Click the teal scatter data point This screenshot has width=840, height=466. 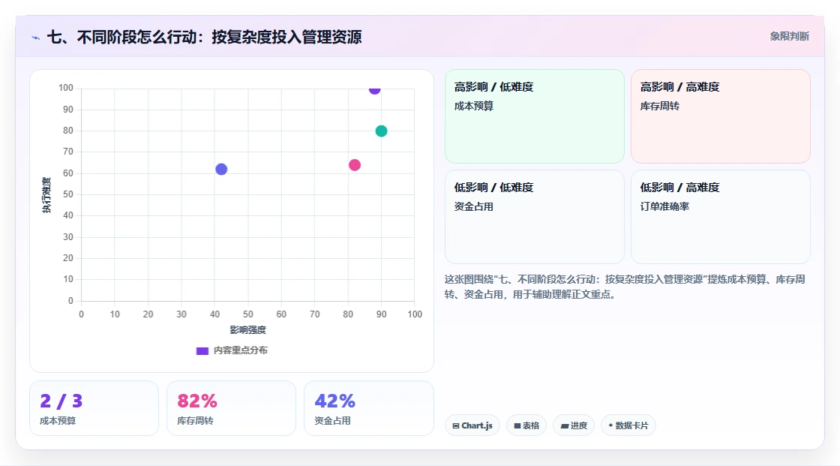pos(381,131)
